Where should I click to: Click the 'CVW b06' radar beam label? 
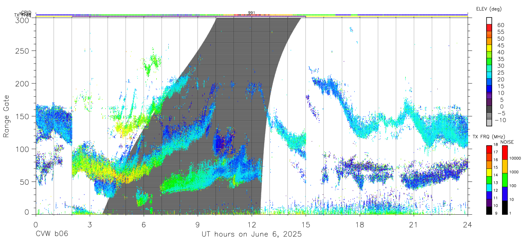coord(52,234)
